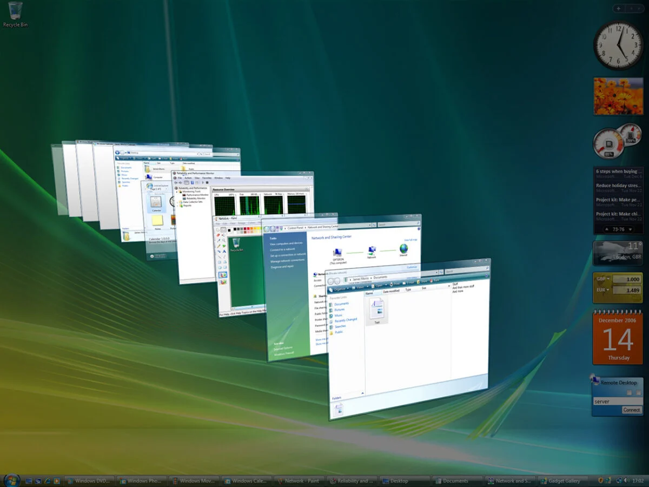Click the CPU Meter gadget

click(x=617, y=141)
